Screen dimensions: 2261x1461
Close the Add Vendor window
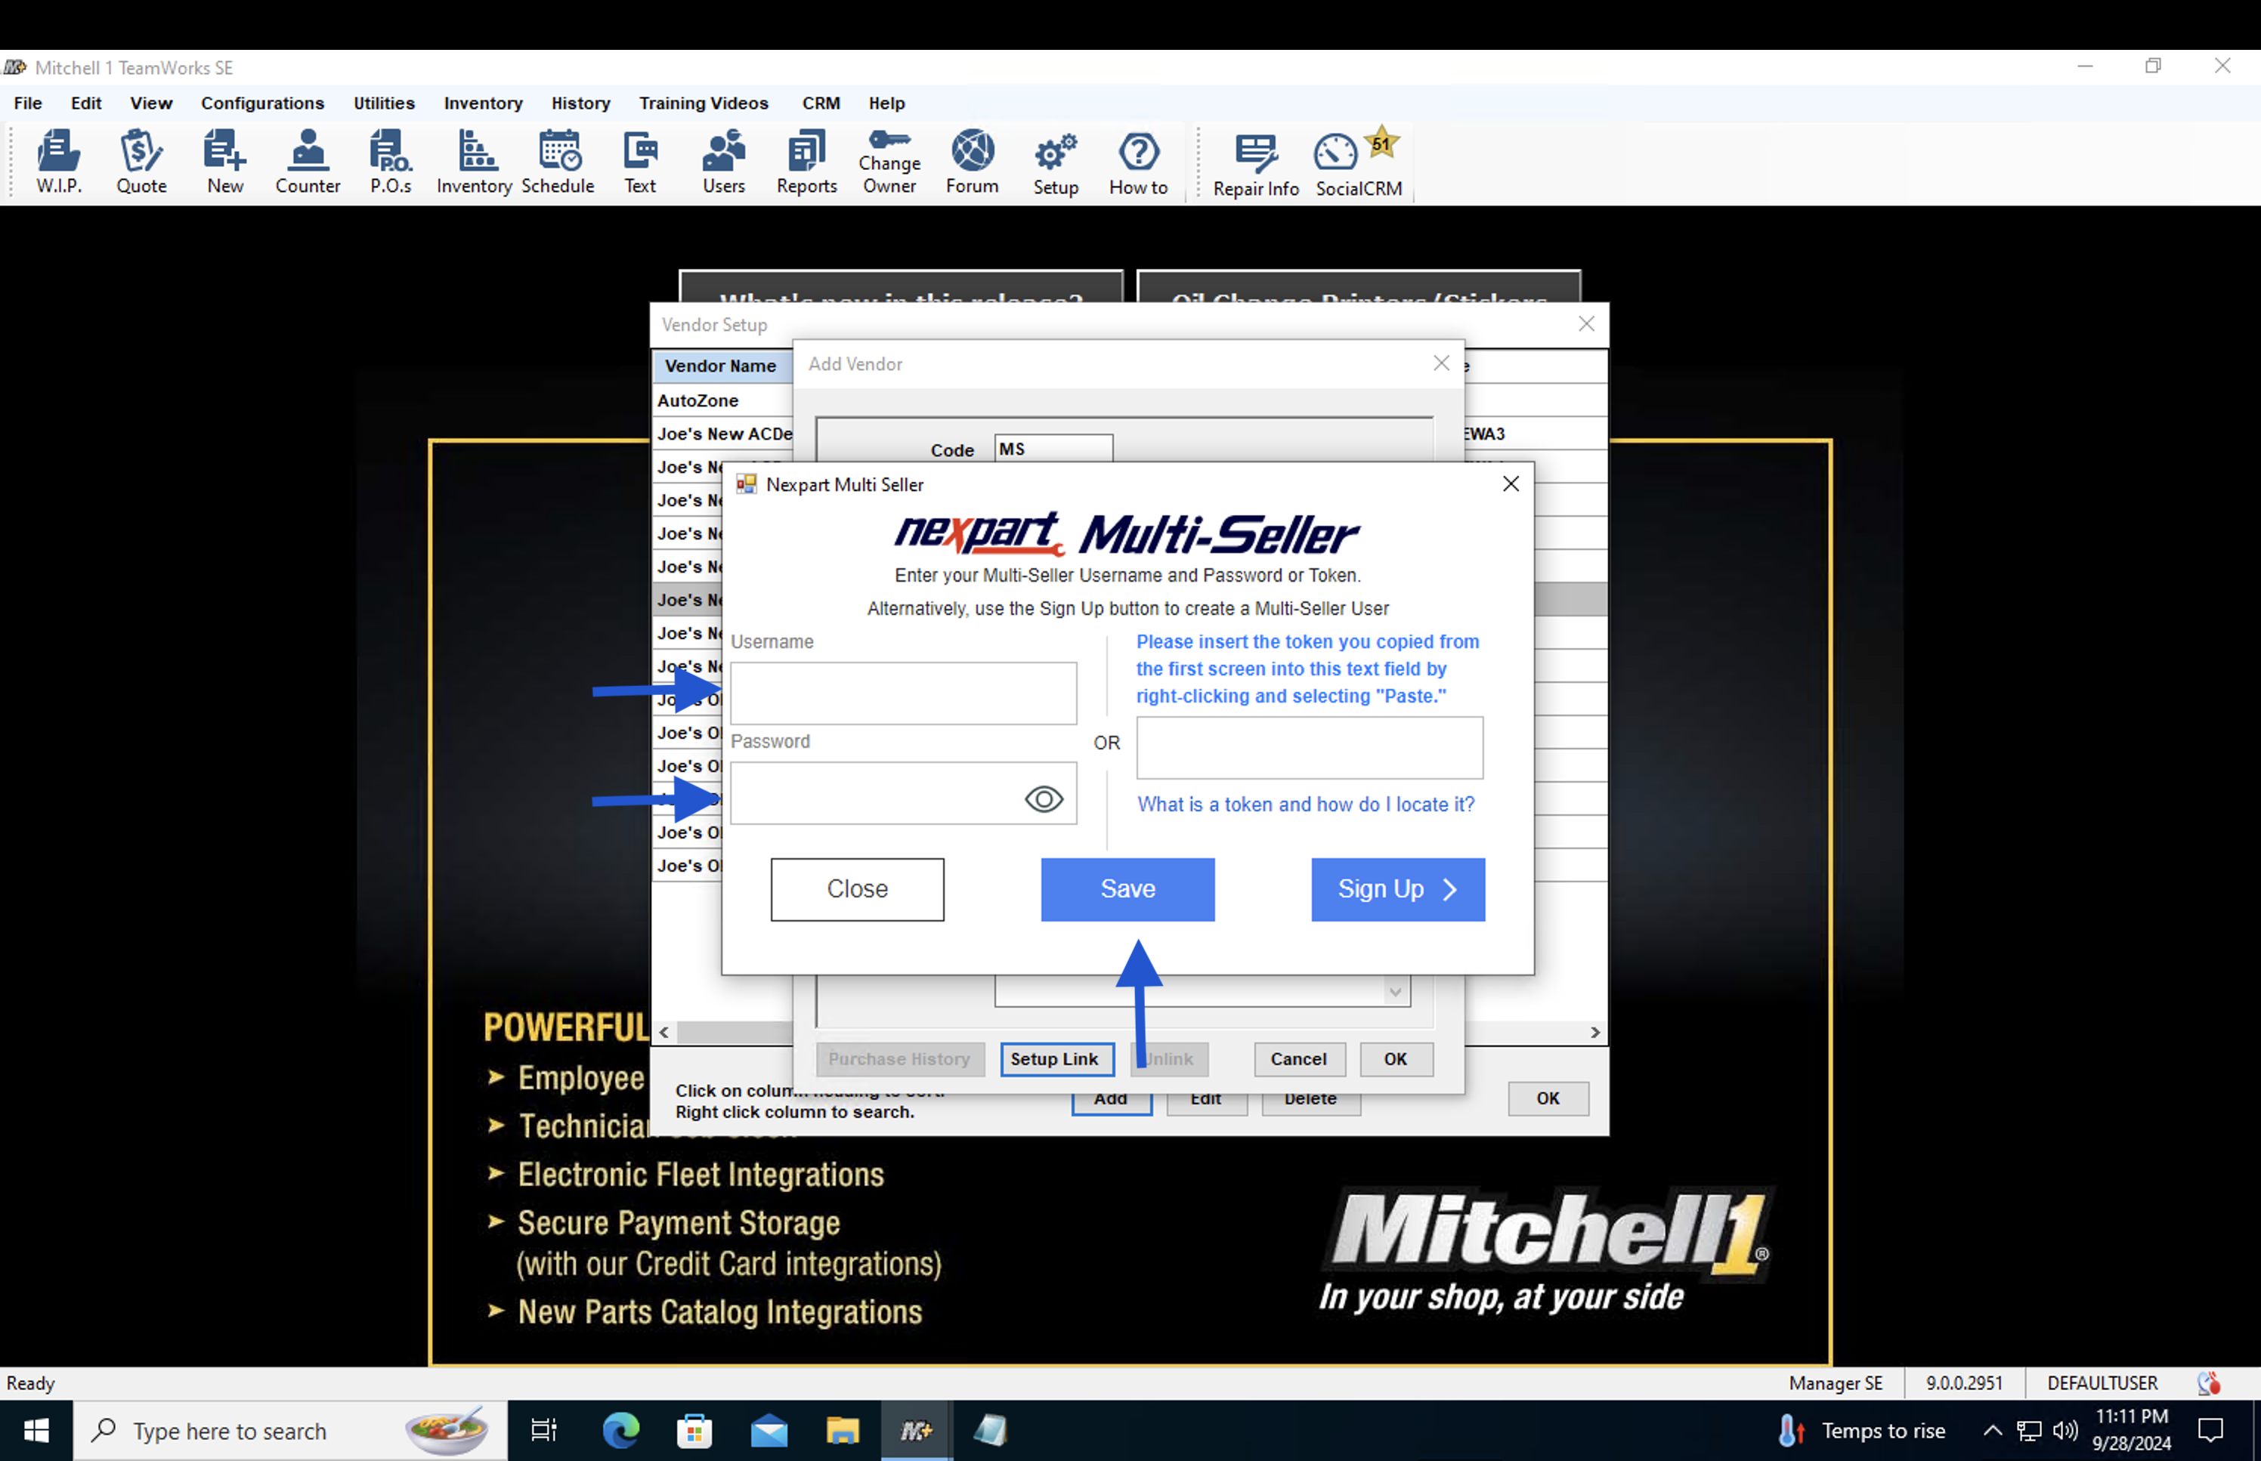[x=1441, y=363]
